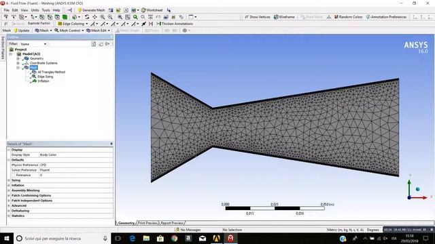Click the Show Vertices icon
The height and width of the screenshot is (244, 435).
(246, 17)
